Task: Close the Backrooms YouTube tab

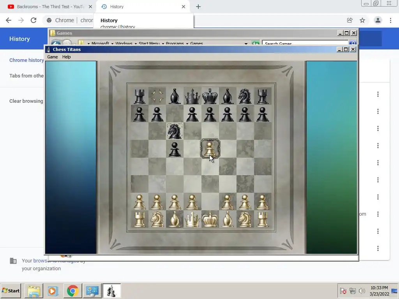Action: tap(90, 7)
